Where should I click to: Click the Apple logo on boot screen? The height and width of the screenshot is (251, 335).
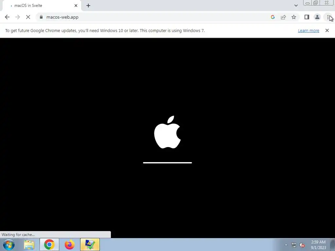point(167,132)
